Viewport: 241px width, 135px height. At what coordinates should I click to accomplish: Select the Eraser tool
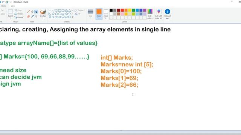point(29,16)
